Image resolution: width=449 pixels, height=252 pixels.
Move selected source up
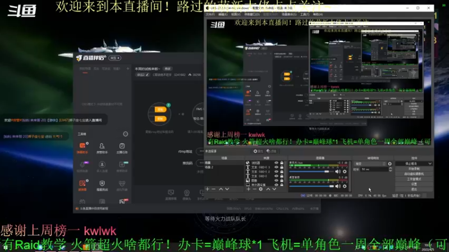[268, 189]
